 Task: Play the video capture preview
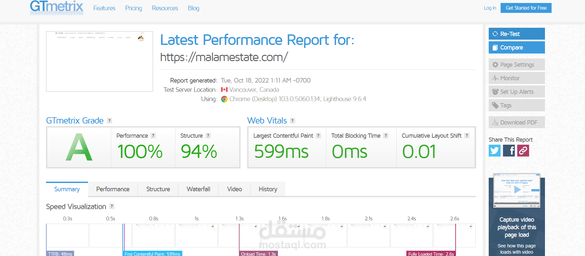tap(517, 190)
